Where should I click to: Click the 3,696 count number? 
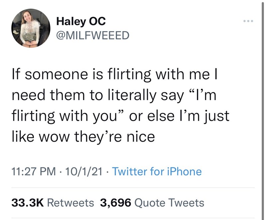pyautogui.click(x=116, y=202)
